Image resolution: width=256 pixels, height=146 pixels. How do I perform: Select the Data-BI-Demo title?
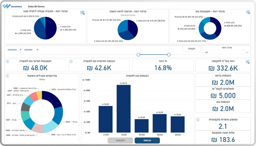pos(36,7)
